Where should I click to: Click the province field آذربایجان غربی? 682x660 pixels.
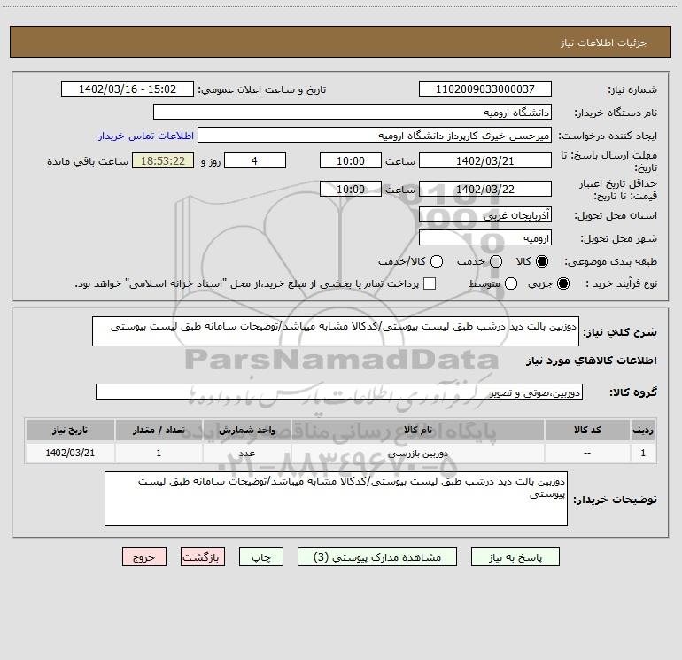coord(485,214)
